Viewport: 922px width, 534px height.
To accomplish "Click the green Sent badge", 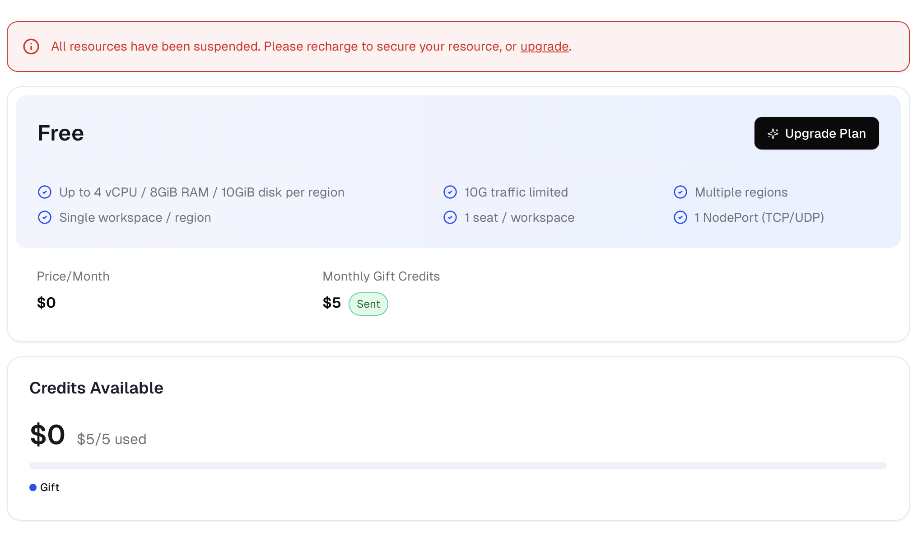I will click(368, 304).
